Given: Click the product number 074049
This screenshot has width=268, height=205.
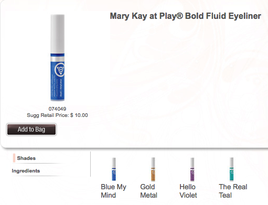Looking at the screenshot, I should tap(57, 109).
